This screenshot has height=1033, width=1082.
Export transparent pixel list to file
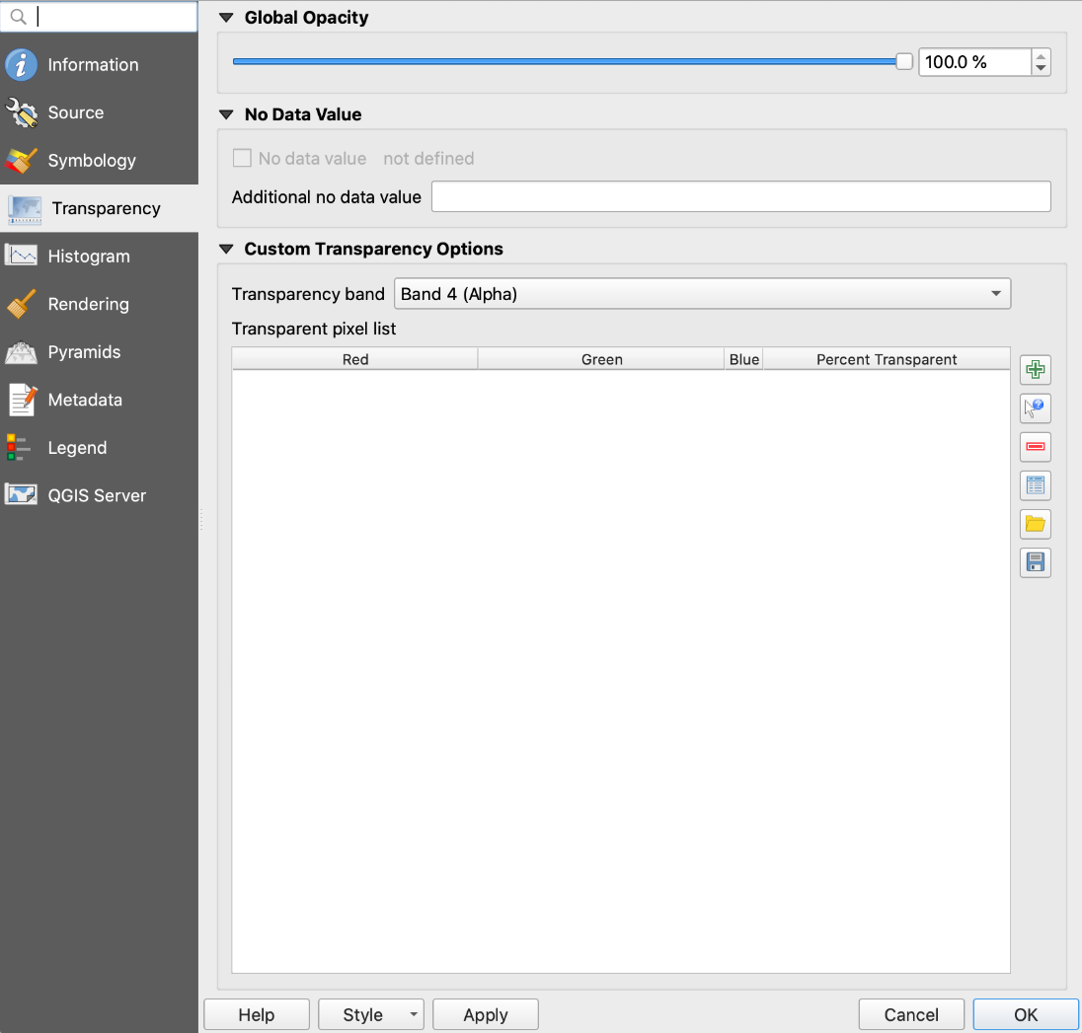1035,561
